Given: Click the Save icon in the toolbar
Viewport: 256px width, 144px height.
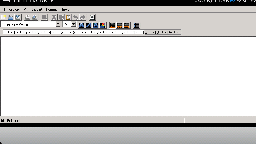Looking at the screenshot, I should pyautogui.click(x=18, y=17).
